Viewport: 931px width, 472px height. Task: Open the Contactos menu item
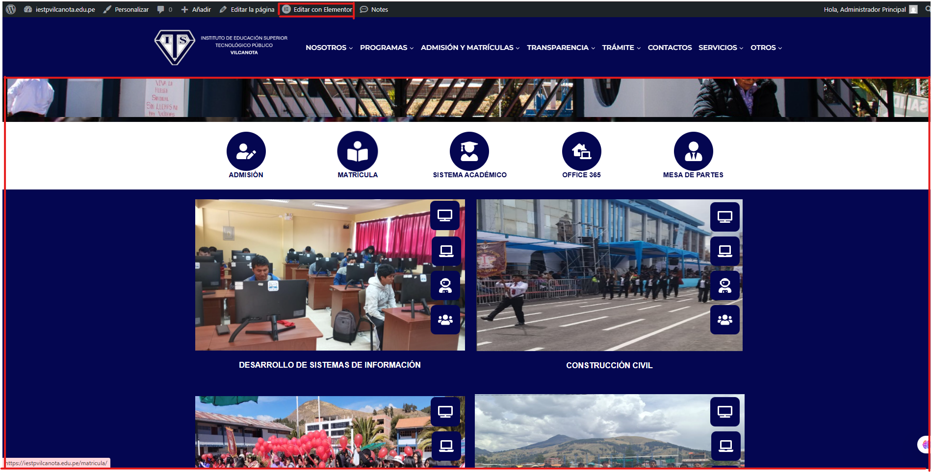coord(670,47)
